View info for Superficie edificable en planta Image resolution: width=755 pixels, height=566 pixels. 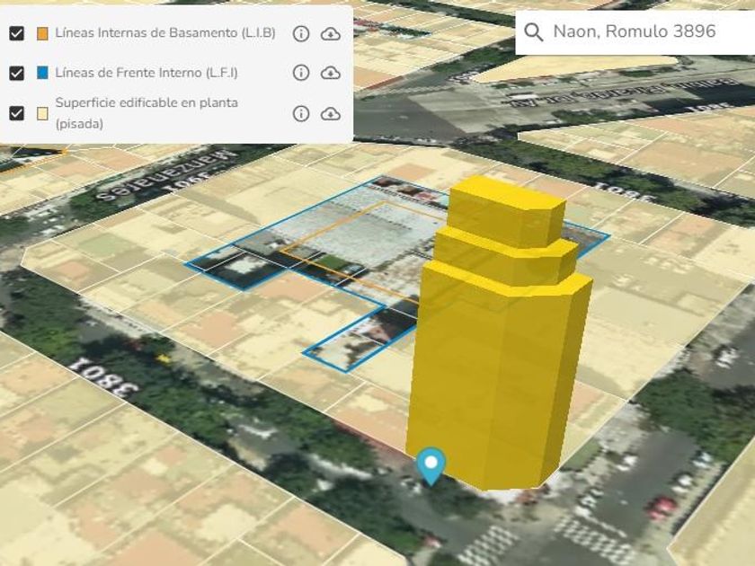click(301, 113)
